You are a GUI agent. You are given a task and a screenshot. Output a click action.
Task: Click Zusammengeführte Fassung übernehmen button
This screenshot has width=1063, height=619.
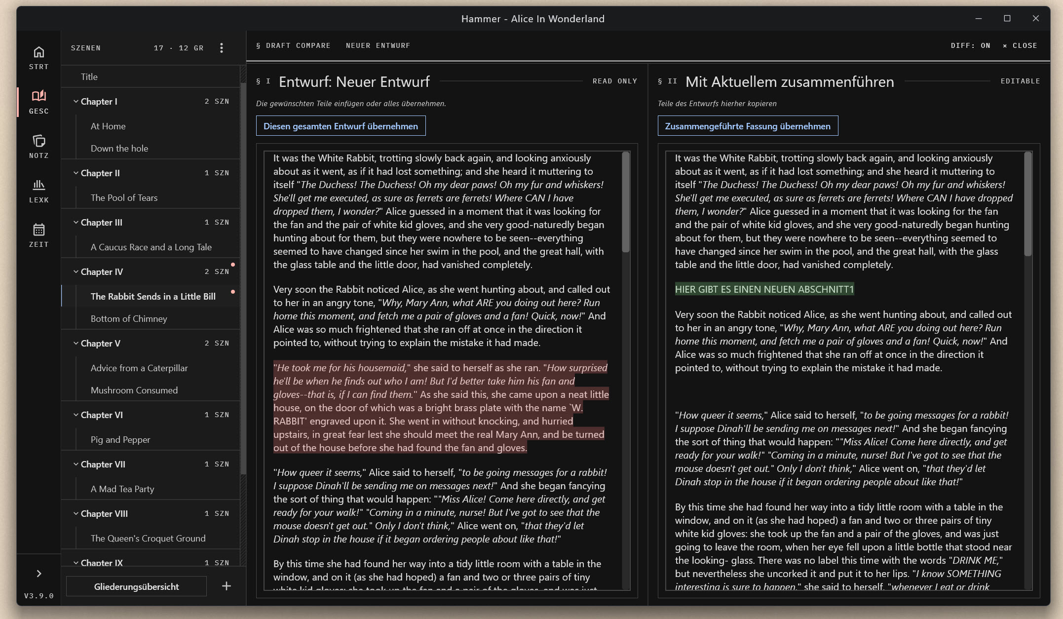pos(748,126)
